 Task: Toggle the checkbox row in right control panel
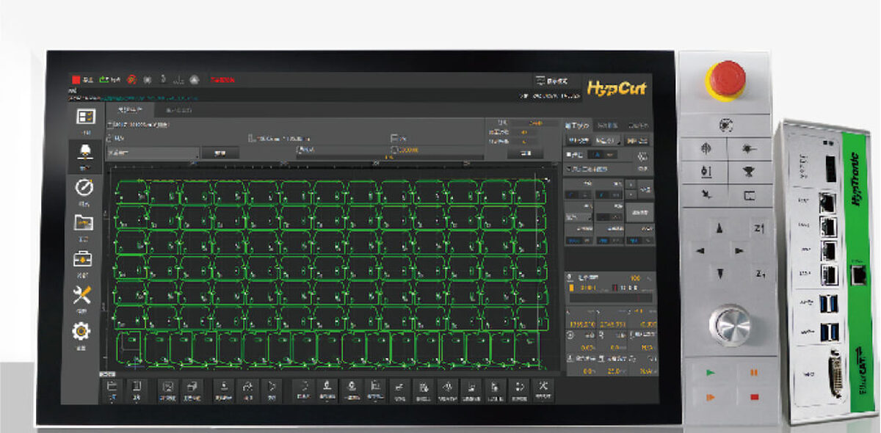coord(569,169)
